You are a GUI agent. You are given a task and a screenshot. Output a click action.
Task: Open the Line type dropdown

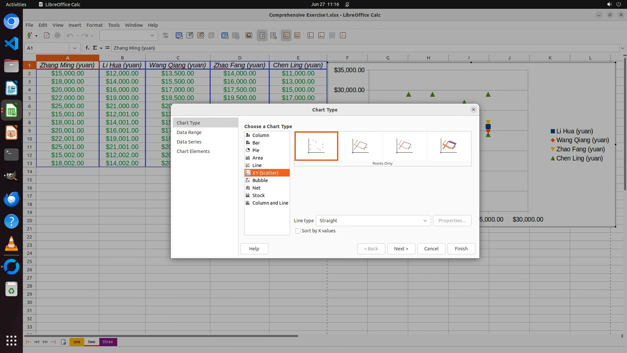point(373,221)
